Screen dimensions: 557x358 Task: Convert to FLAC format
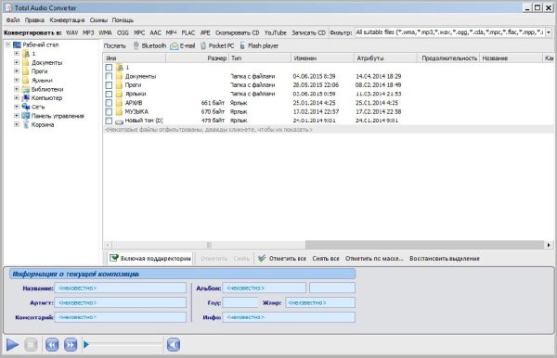(188, 32)
